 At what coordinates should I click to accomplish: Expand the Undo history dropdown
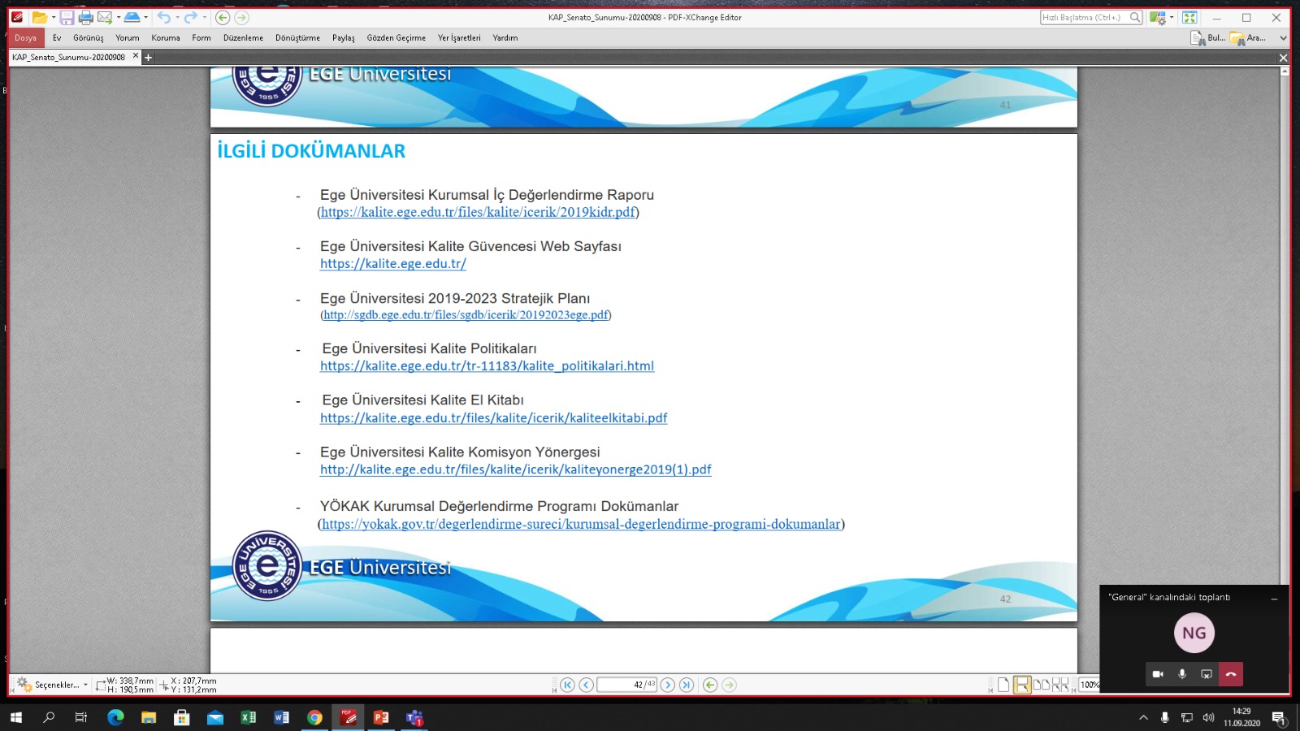coord(177,17)
